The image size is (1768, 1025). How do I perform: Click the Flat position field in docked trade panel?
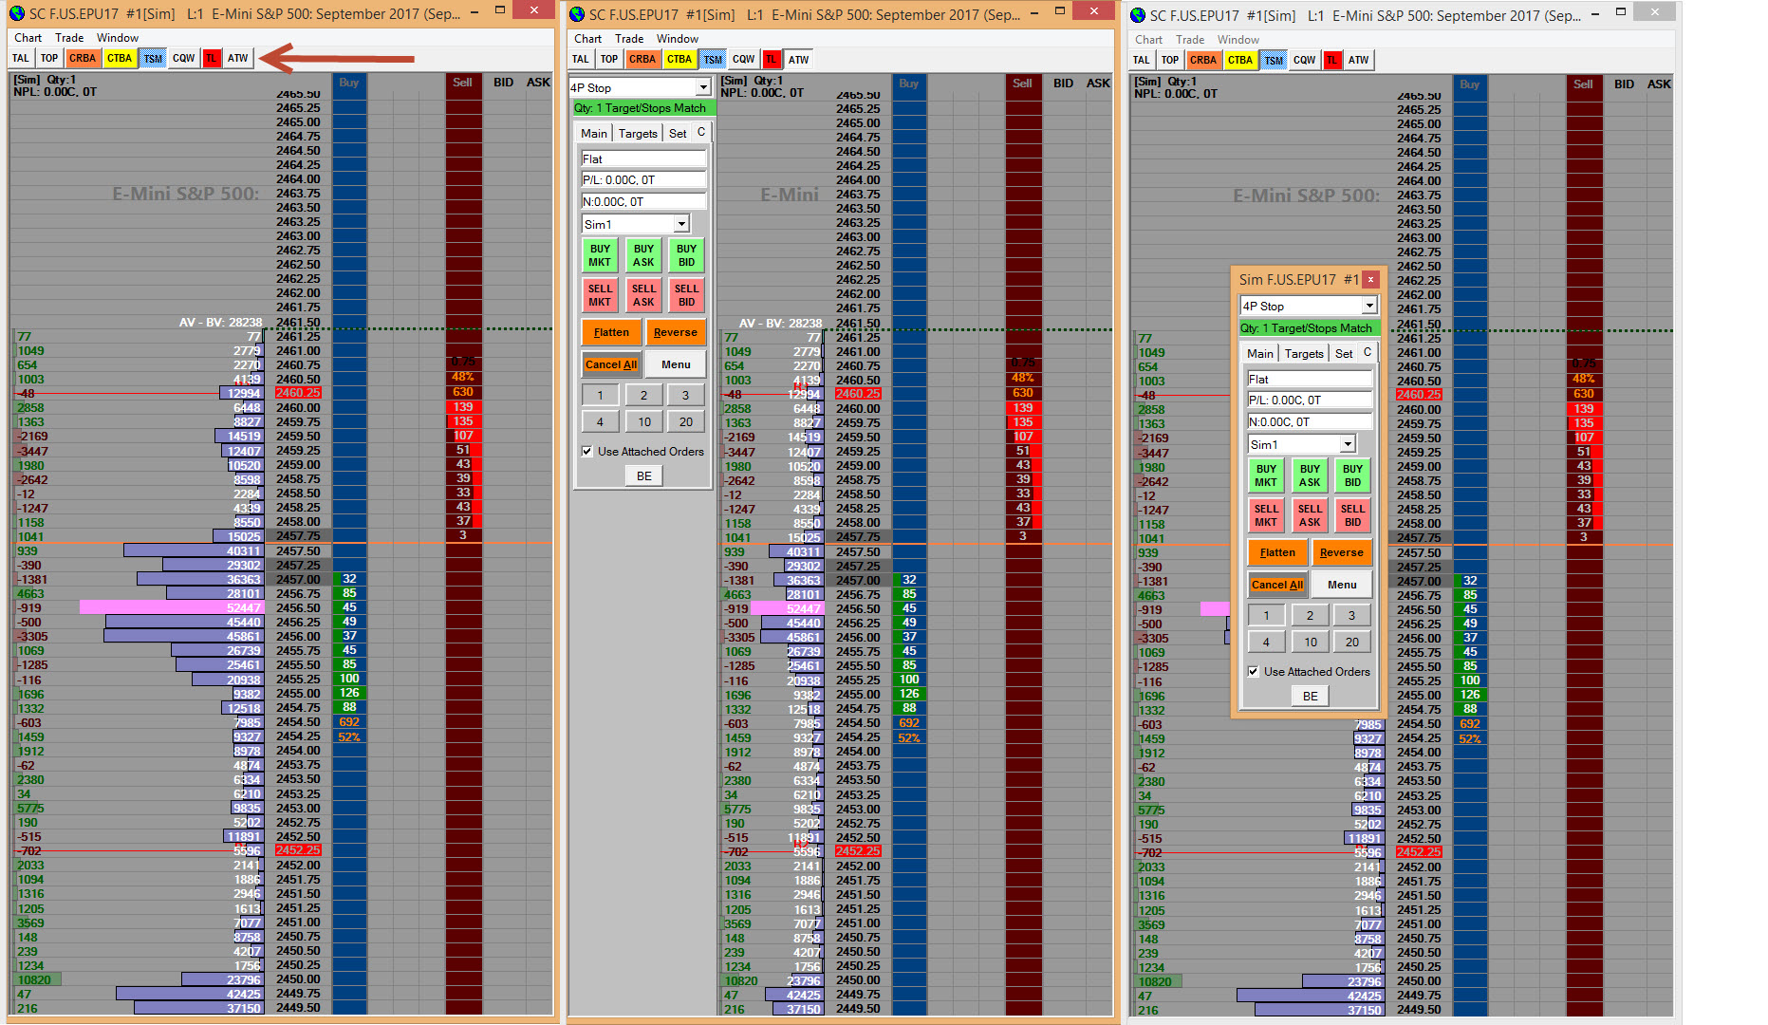(x=644, y=159)
